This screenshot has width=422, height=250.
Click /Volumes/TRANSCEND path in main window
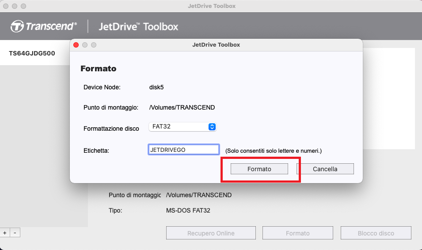tap(198, 195)
